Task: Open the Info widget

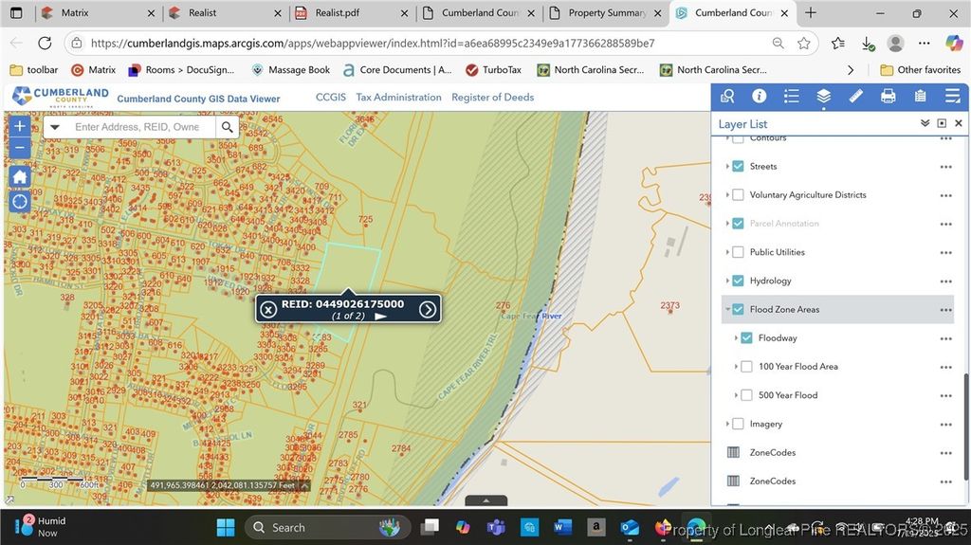Action: pyautogui.click(x=759, y=97)
